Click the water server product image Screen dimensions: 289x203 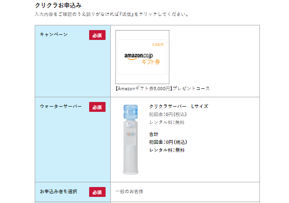[x=129, y=139]
